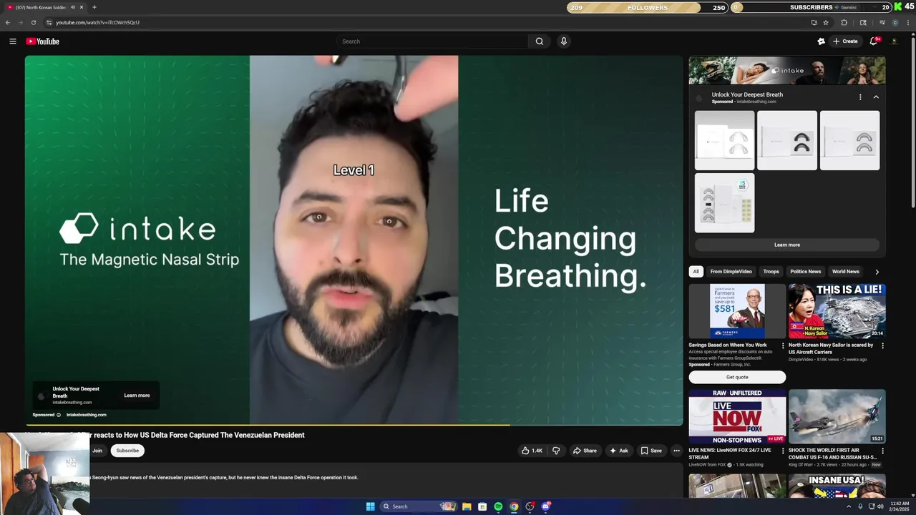
Task: Click the Join button
Action: (97, 451)
